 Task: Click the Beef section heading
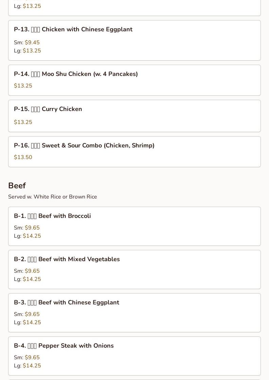pyautogui.click(x=17, y=185)
